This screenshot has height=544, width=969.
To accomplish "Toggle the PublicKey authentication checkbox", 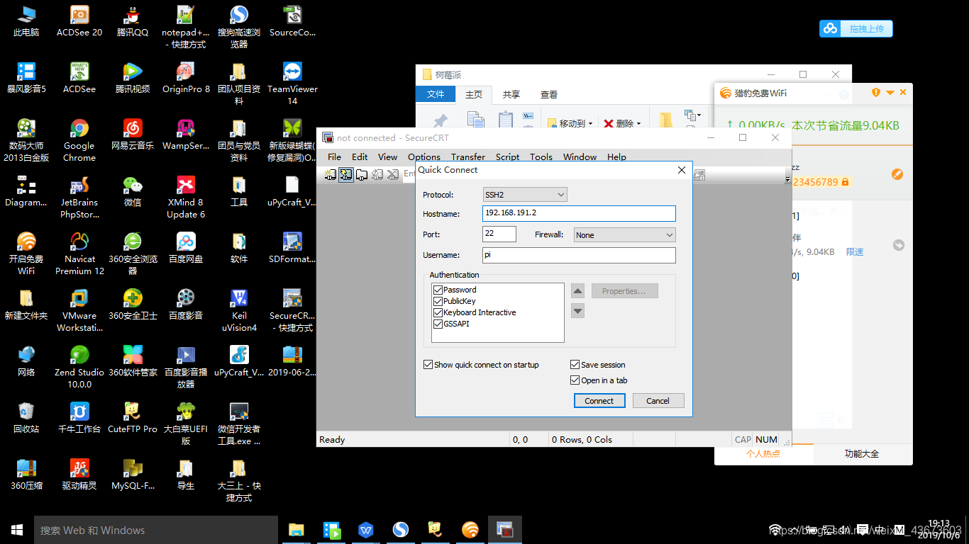I will (x=438, y=301).
